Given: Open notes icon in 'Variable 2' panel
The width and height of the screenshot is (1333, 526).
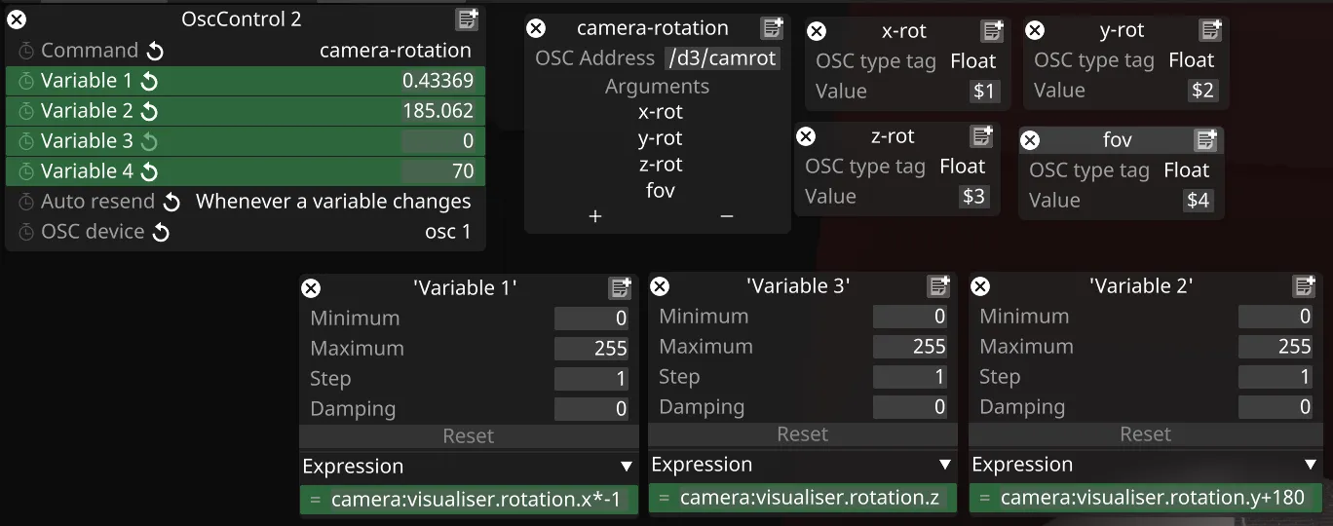Looking at the screenshot, I should (1304, 286).
